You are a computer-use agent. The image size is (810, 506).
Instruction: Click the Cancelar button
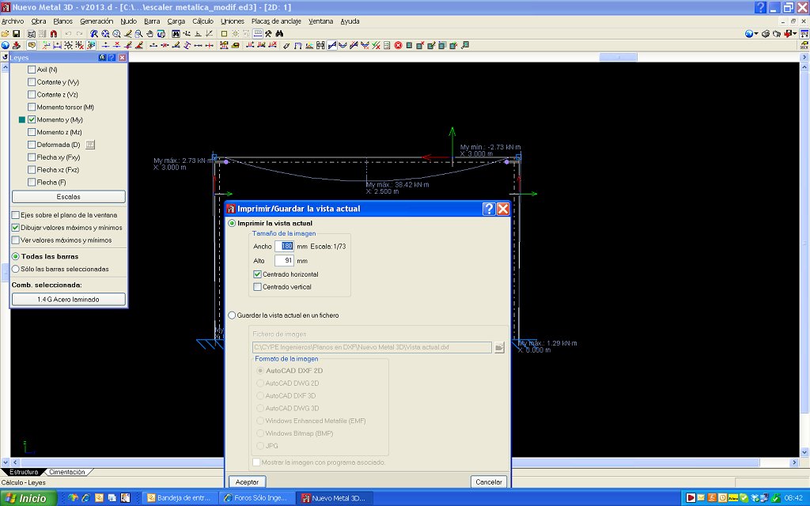(x=488, y=481)
